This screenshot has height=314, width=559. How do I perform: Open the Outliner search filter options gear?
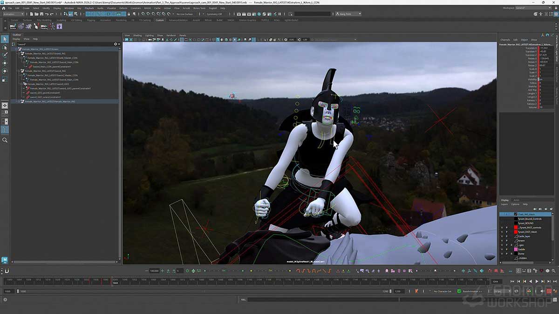pyautogui.click(x=116, y=44)
